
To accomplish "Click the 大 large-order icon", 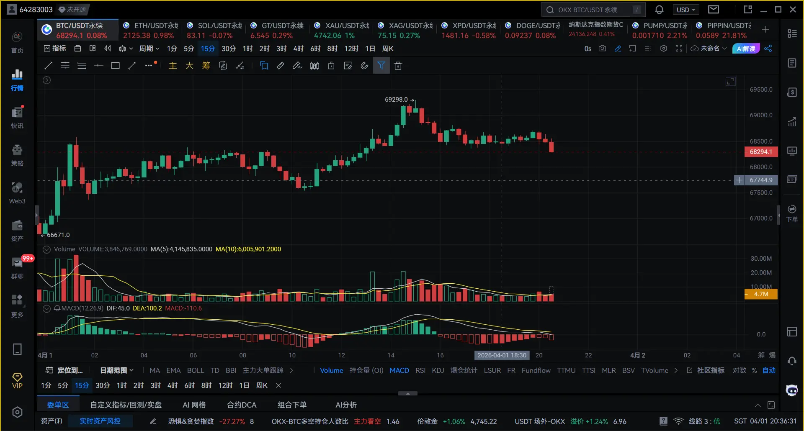I will point(189,66).
